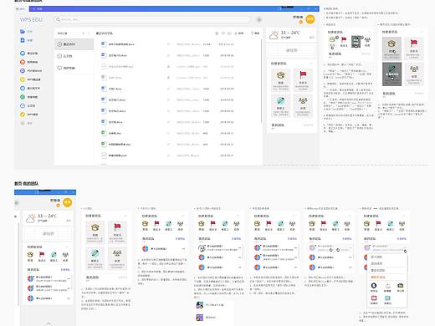Select the graduation cap tile in the main window
435x326 pixels.
[280, 79]
